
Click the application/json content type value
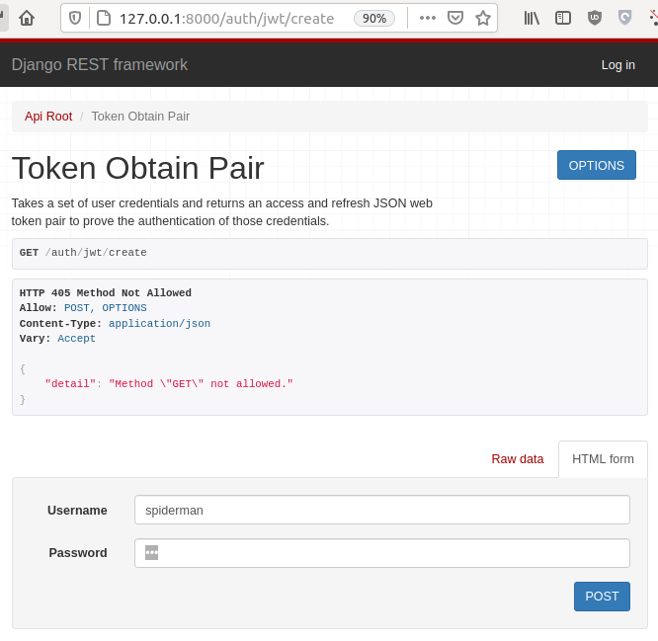[159, 323]
